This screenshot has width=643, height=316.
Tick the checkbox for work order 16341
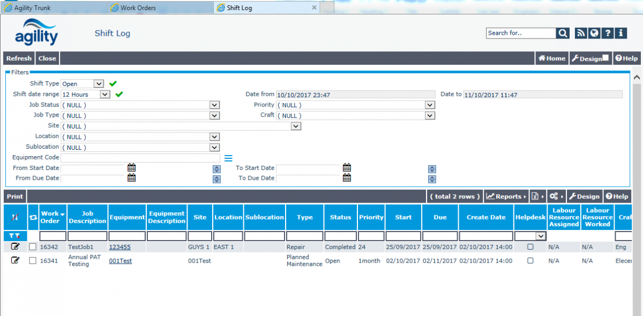click(x=33, y=260)
